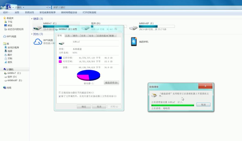This screenshot has height=141, width=242.
Task: Open the 64Win7 (C:) drive icon in Explorer
Action: click(38, 28)
